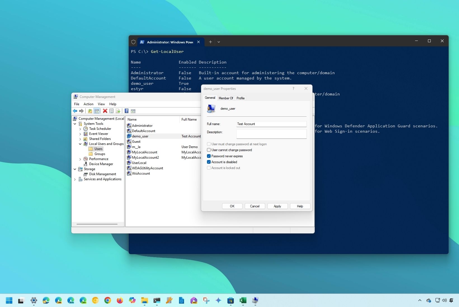Click inside the Description field
The height and width of the screenshot is (307, 459).
[x=271, y=134]
